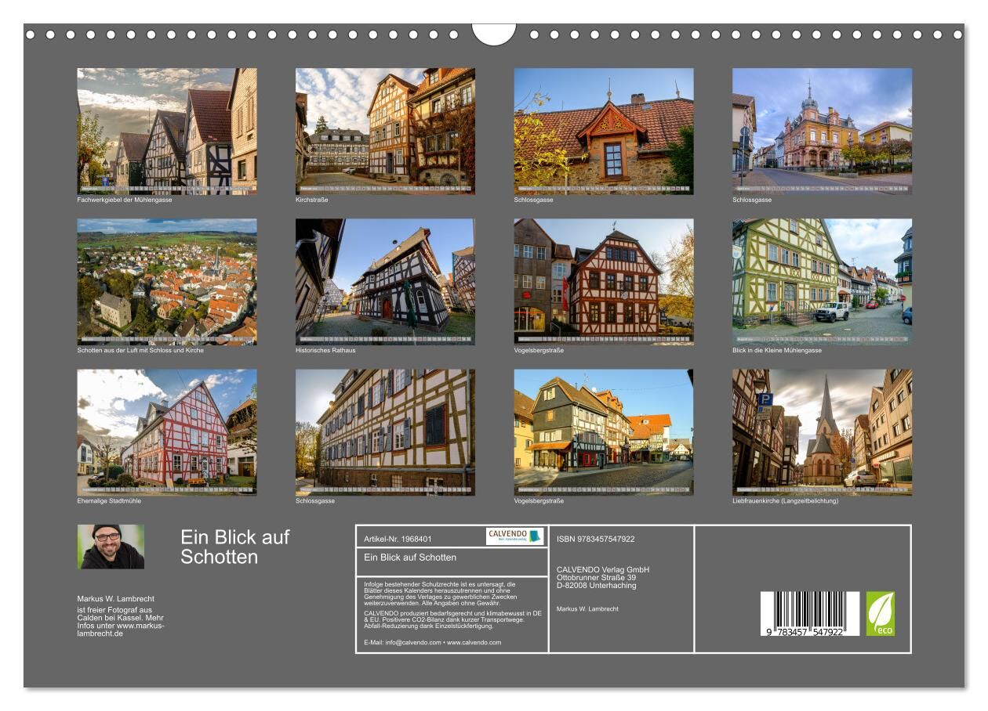
Task: Click the barcode image
Action: [809, 613]
